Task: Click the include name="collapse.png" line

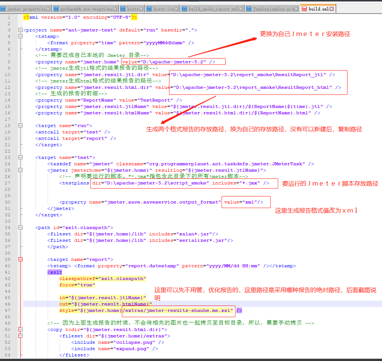Action: point(118,342)
